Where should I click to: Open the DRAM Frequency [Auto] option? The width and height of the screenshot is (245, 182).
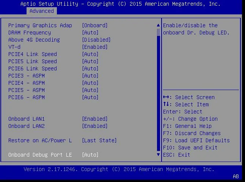click(x=90, y=33)
